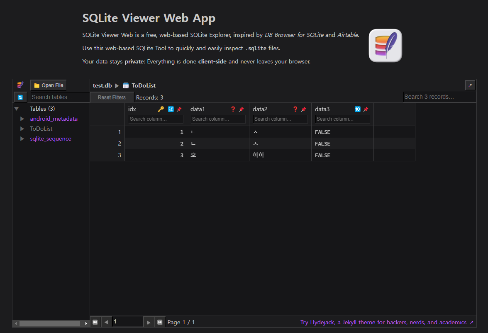
Task: Focus data2 column search field
Action: click(x=281, y=119)
